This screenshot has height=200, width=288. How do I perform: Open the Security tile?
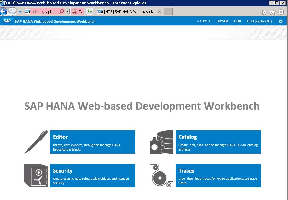click(93, 175)
